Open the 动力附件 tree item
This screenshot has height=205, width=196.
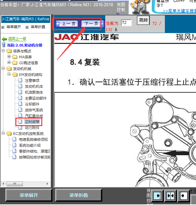pyautogui.click(x=32, y=128)
